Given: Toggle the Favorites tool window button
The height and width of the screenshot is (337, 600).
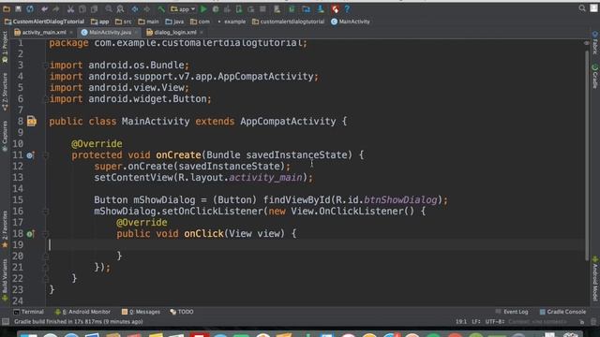Looking at the screenshot, I should (5, 228).
